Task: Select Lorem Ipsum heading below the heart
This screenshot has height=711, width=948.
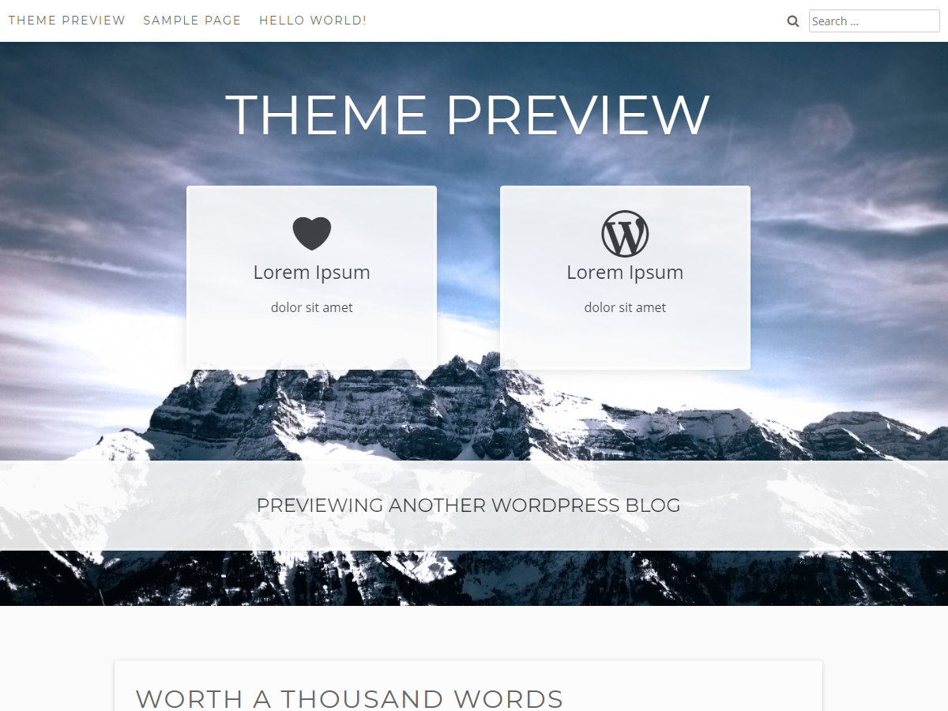Action: [x=311, y=273]
